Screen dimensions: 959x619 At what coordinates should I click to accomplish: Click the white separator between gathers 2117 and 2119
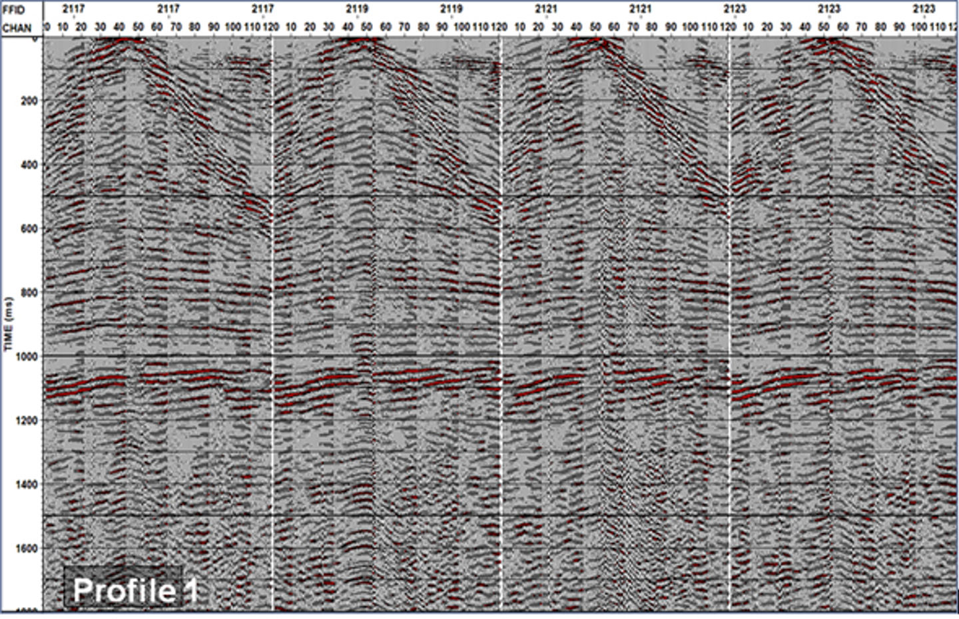(x=273, y=319)
